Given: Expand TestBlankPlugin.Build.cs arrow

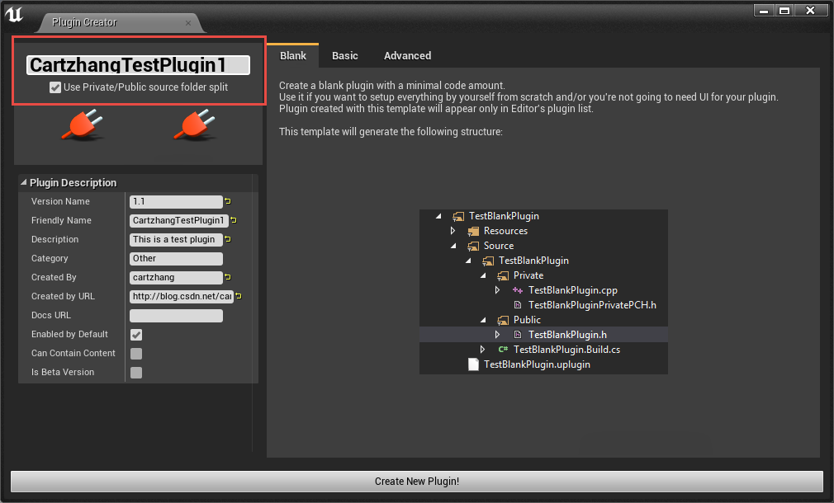Looking at the screenshot, I should (x=482, y=350).
